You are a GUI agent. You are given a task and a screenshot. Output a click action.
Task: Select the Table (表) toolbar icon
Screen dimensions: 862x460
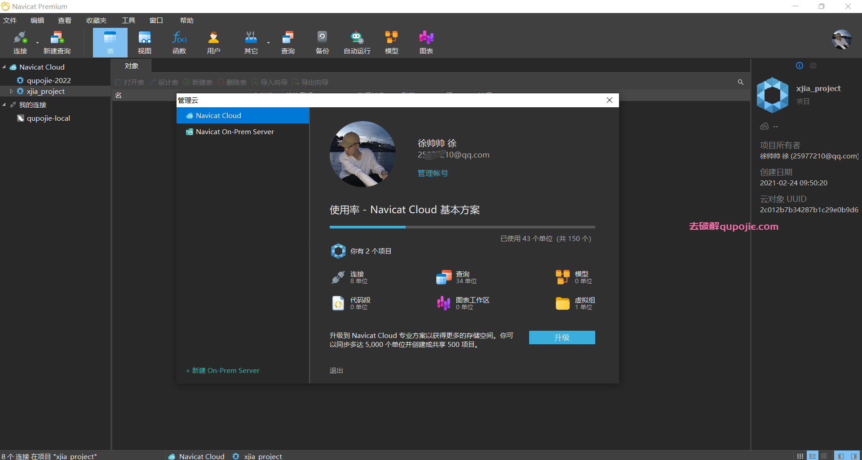(110, 43)
